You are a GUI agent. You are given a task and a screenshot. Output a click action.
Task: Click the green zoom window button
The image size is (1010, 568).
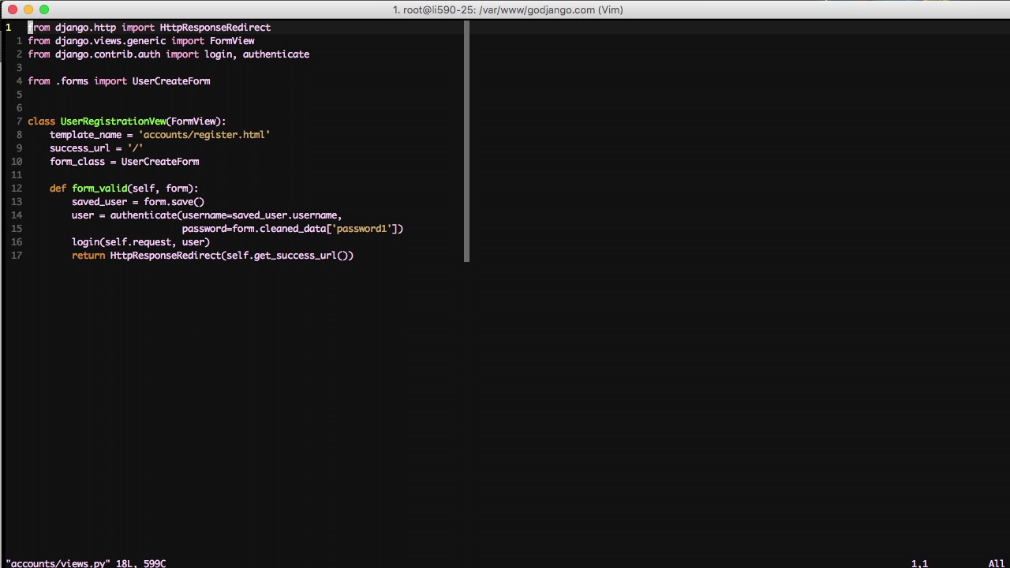[44, 9]
